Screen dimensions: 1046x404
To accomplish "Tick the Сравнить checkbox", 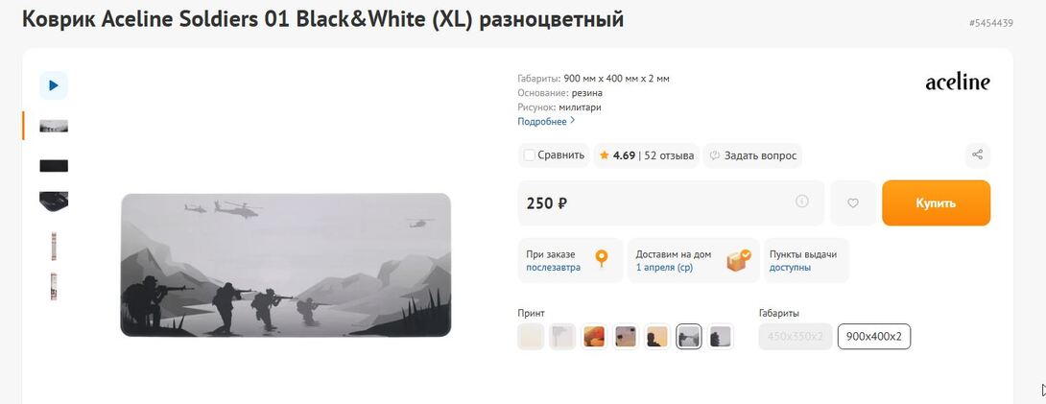I will tap(529, 155).
